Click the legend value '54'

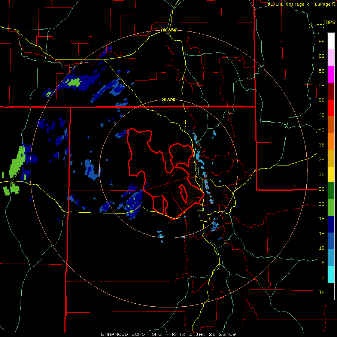322,85
